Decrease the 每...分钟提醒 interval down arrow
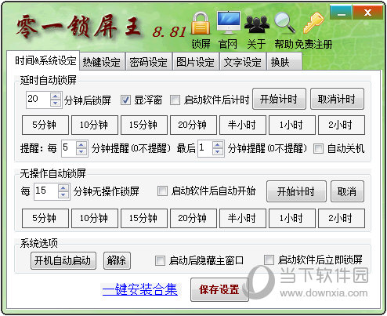 [x=81, y=151]
